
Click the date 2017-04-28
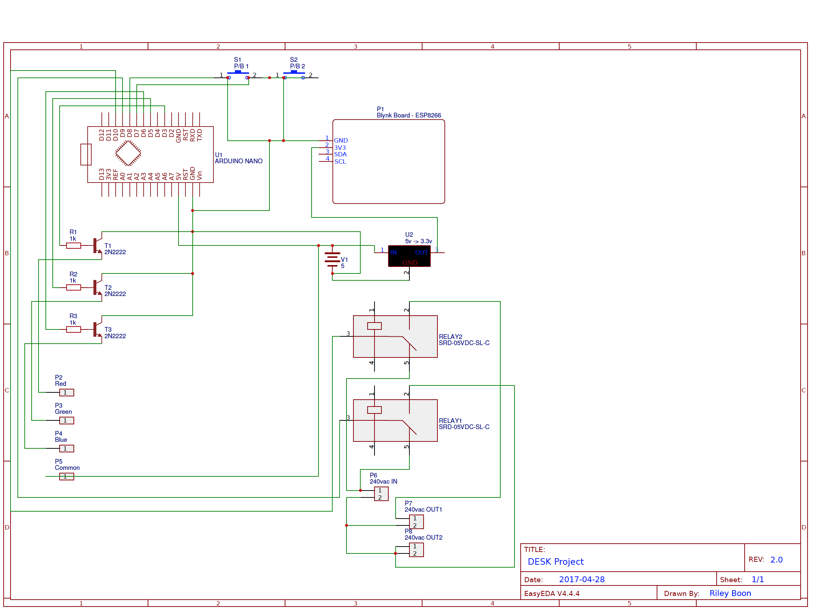(582, 580)
